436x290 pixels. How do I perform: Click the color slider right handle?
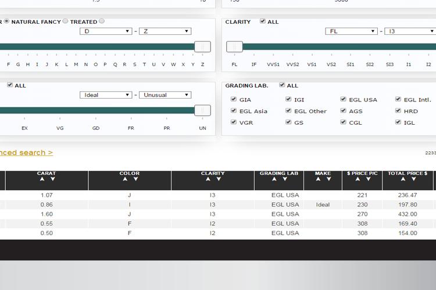click(x=202, y=46)
